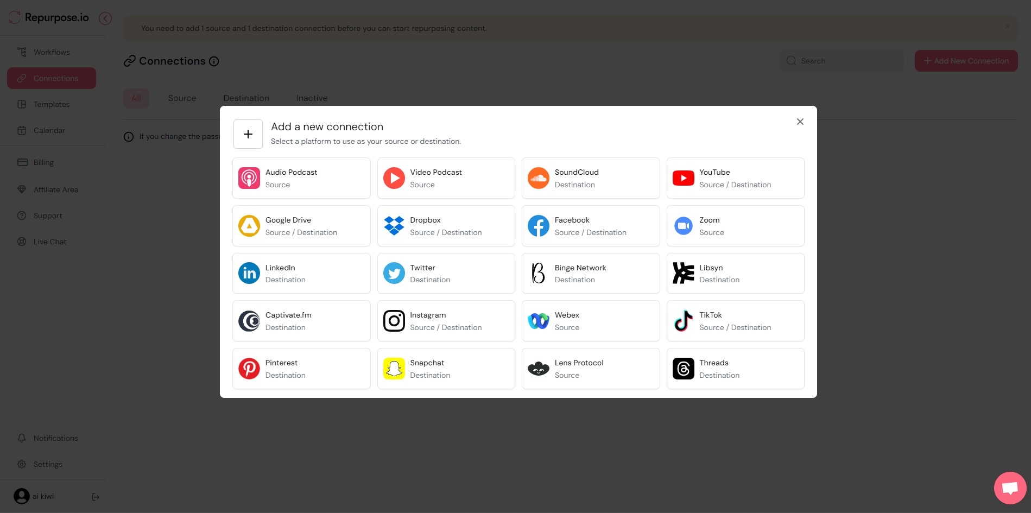
Task: Pick the Google Drive icon
Action: point(249,226)
